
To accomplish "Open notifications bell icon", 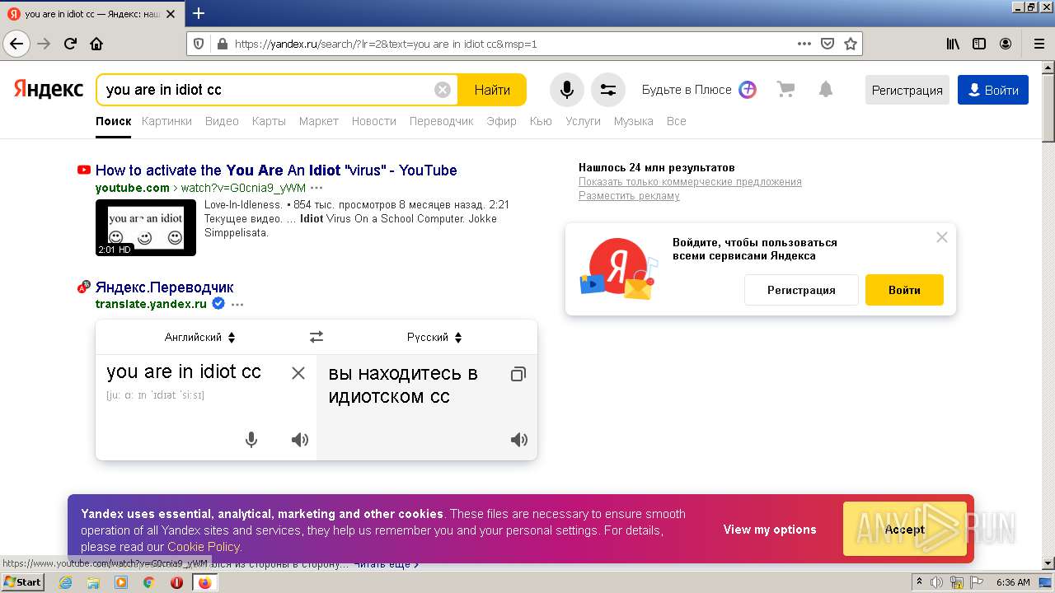I will (x=826, y=89).
